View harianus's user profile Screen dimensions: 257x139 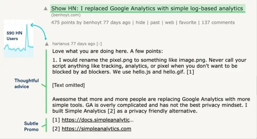(x=61, y=44)
